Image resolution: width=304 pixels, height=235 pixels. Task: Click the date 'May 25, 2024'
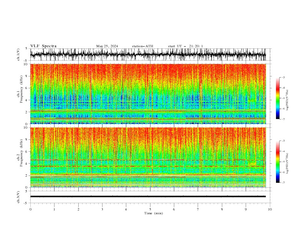[107, 46]
